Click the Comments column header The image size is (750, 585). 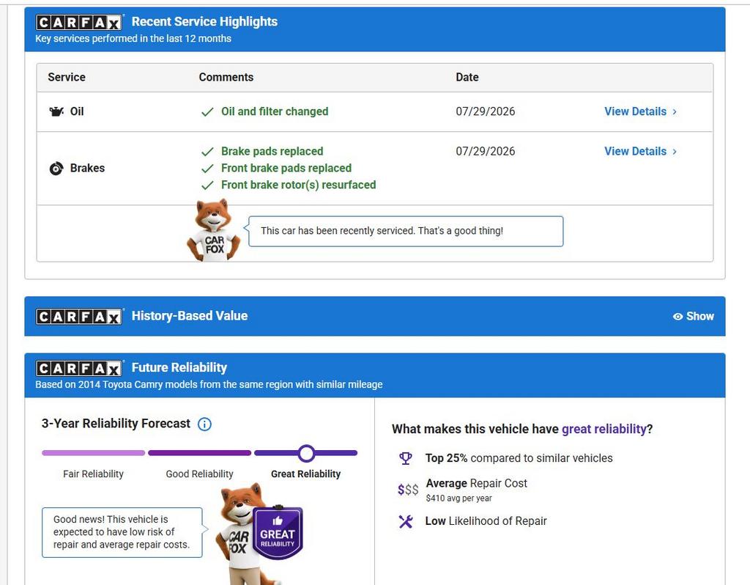226,77
